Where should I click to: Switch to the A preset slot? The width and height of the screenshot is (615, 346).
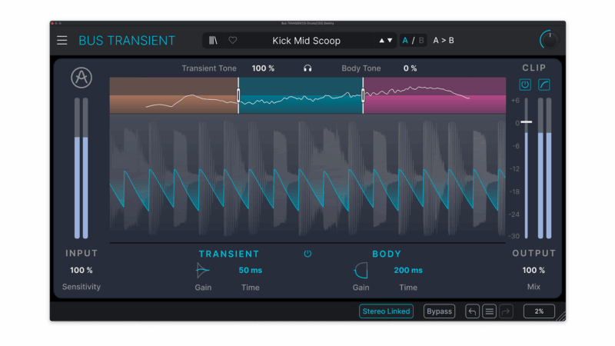pos(406,41)
